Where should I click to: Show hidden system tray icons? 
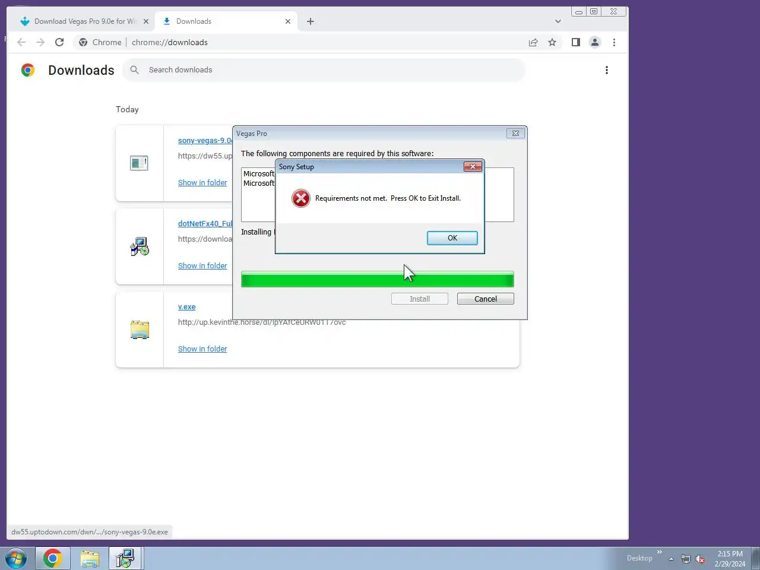point(671,559)
